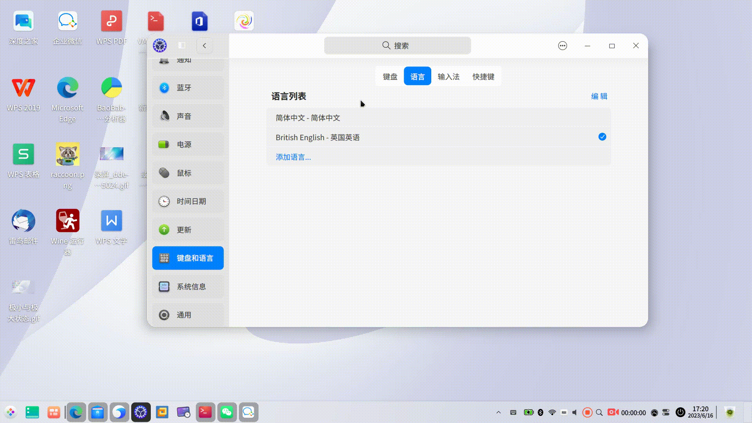
Task: Open 鼠标 mouse settings in the sidebar
Action: point(184,173)
